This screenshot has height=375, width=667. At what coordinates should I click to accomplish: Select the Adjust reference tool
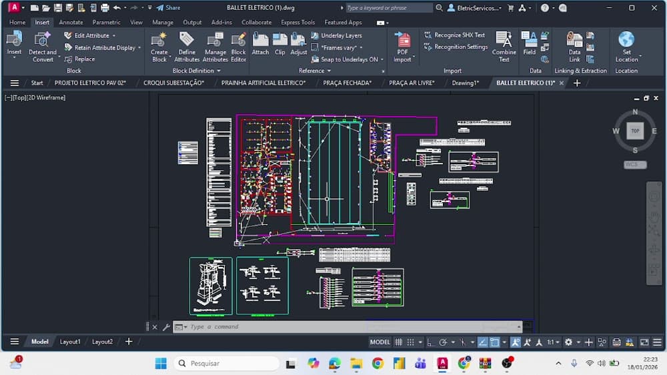(x=299, y=44)
